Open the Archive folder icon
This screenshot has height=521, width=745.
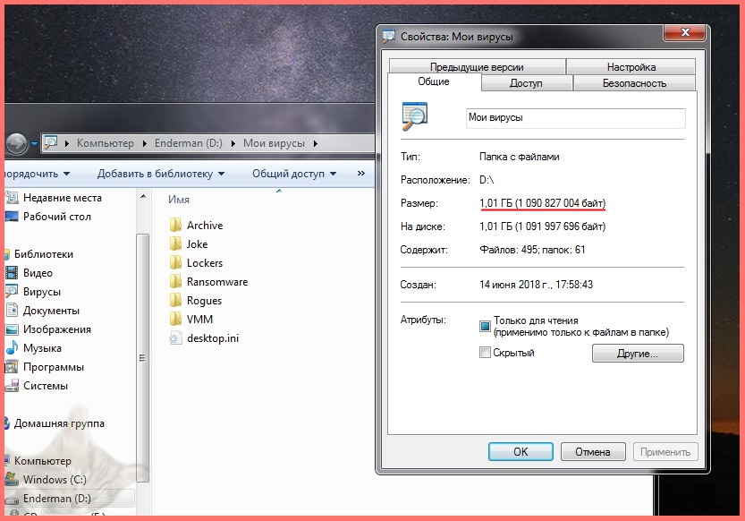tap(175, 225)
